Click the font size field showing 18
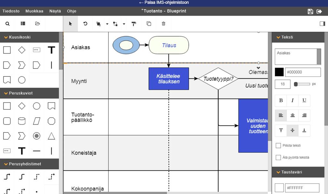 pos(283,84)
